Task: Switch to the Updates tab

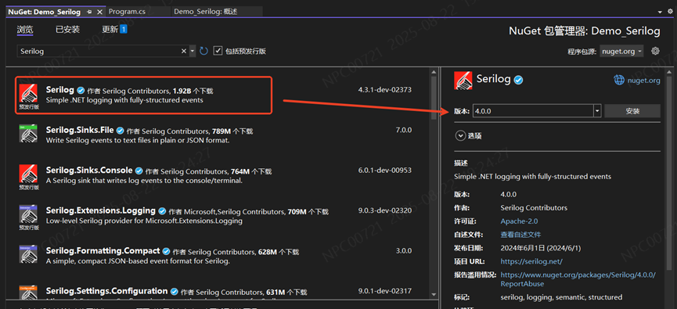Action: (x=110, y=30)
